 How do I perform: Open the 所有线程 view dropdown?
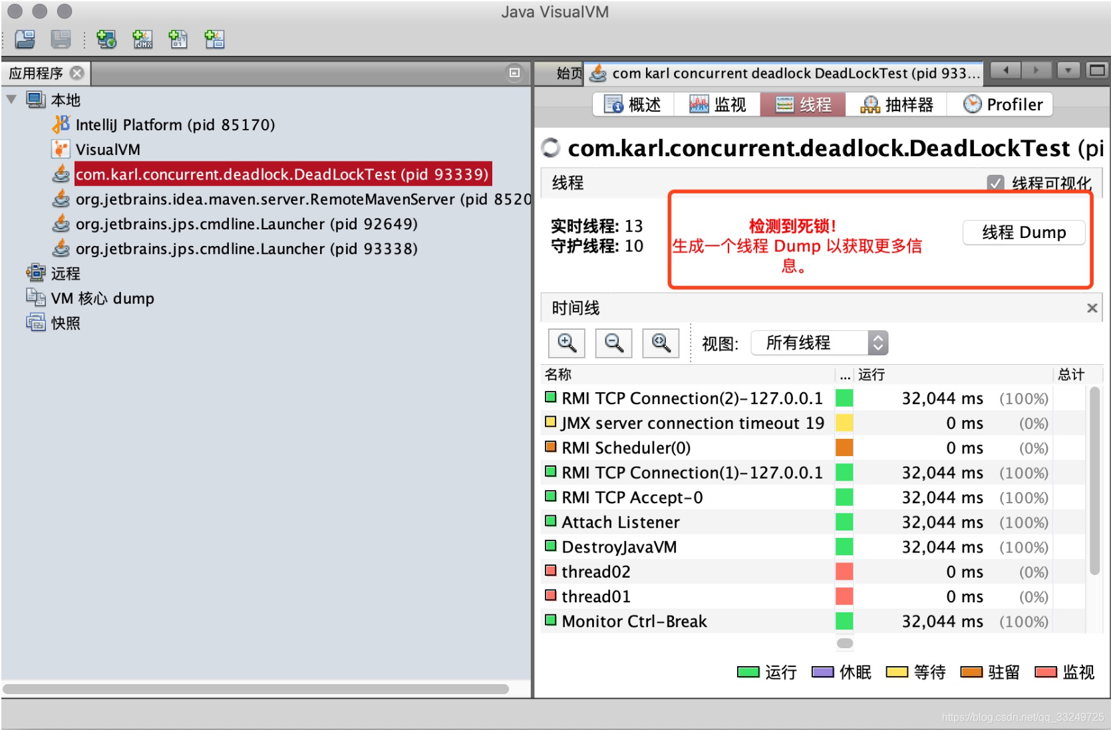coord(820,343)
